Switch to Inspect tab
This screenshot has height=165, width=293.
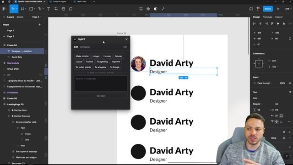[279, 17]
